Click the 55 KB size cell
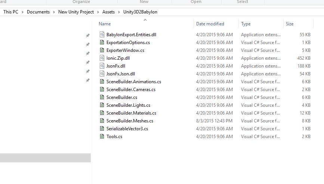Viewport: 324px width, 184px height. pyautogui.click(x=305, y=35)
